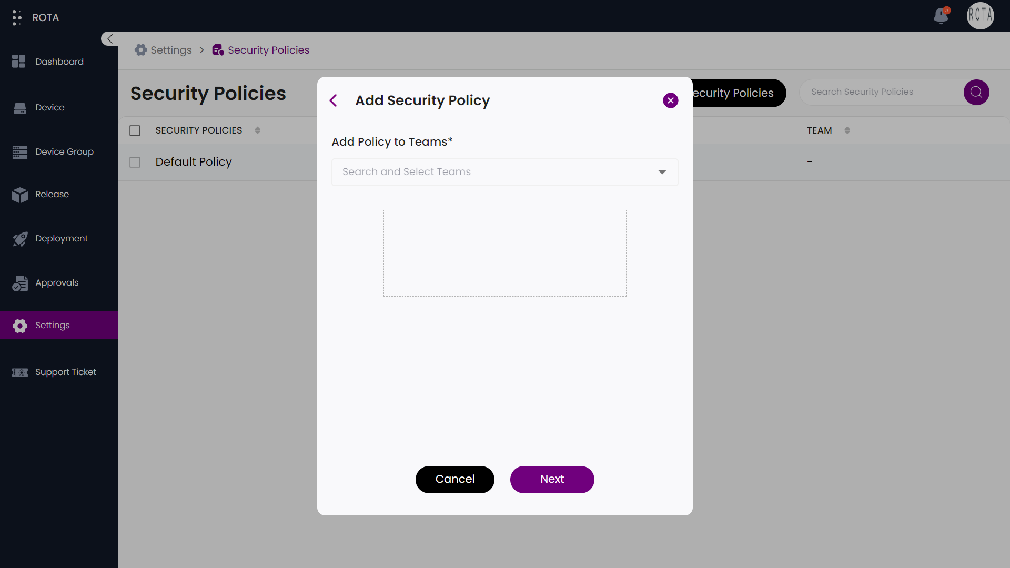1010x568 pixels.
Task: Click the Release icon in sidebar
Action: (19, 194)
